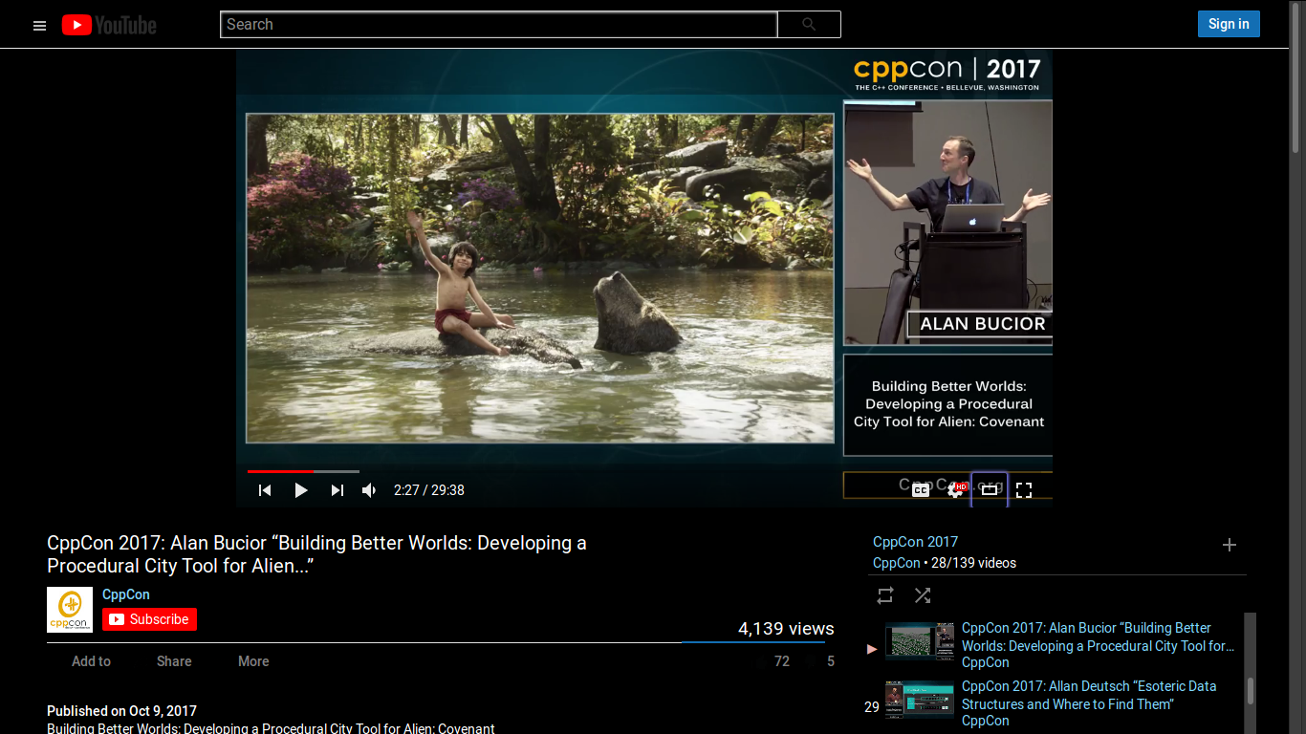Like the video showing 72 likes
The image size is (1306, 734).
tap(773, 661)
